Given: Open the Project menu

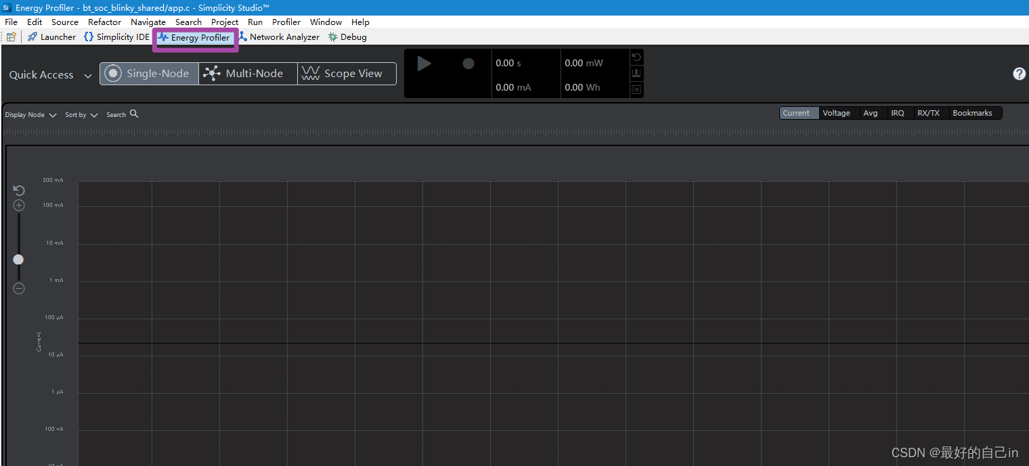Looking at the screenshot, I should [225, 22].
